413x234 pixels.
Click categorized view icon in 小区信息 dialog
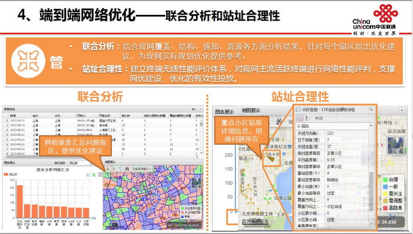tap(300, 118)
